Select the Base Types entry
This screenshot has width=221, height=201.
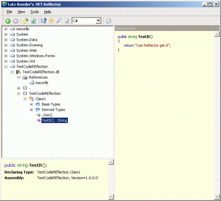[x=51, y=104]
